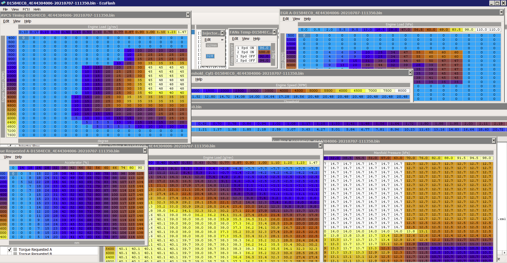507x263 pixels.
Task: Open the main File menu
Action: [x=5, y=10]
